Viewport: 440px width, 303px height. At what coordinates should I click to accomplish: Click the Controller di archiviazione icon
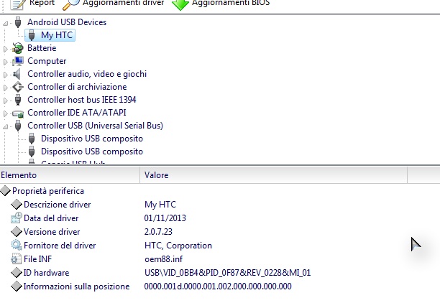click(18, 87)
